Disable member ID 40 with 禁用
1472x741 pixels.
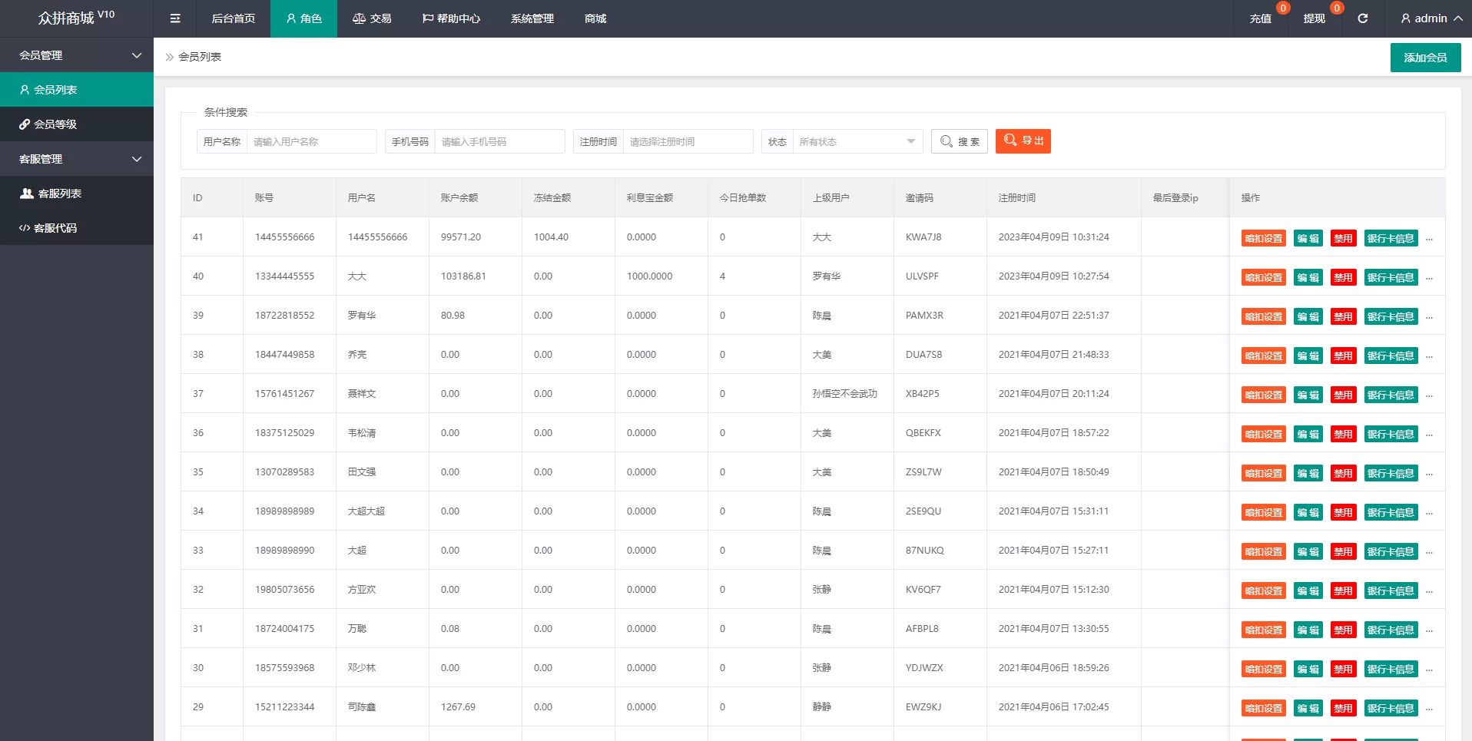point(1343,277)
